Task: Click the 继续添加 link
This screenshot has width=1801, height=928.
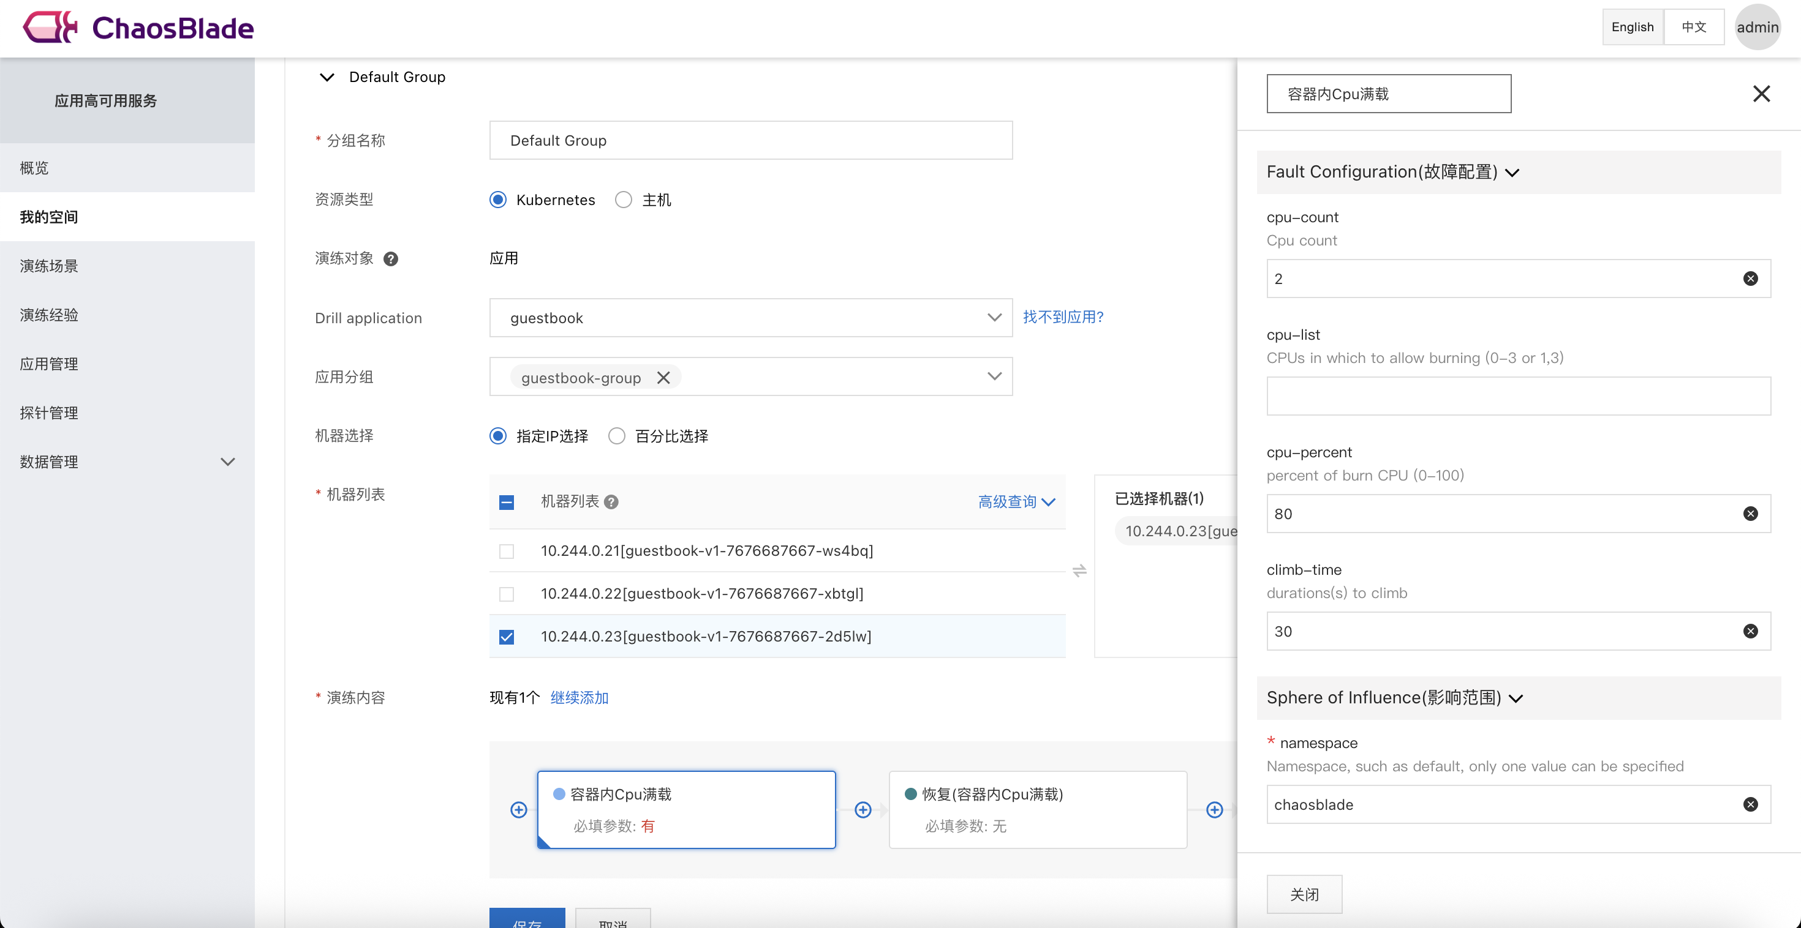Action: 579,697
